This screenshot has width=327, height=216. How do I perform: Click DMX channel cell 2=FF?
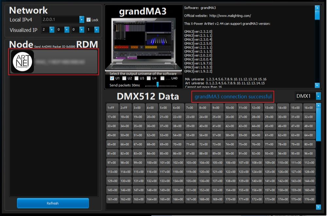[126, 108]
